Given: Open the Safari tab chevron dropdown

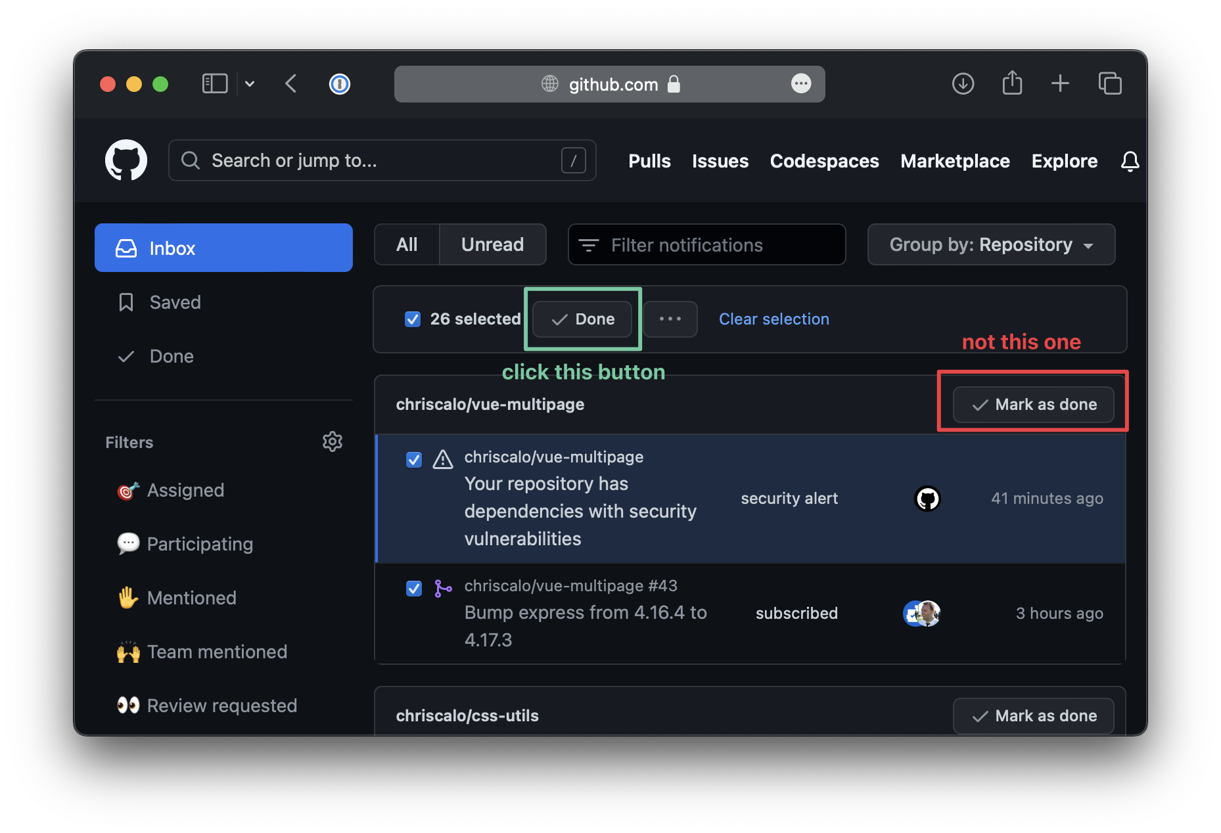Looking at the screenshot, I should (249, 83).
